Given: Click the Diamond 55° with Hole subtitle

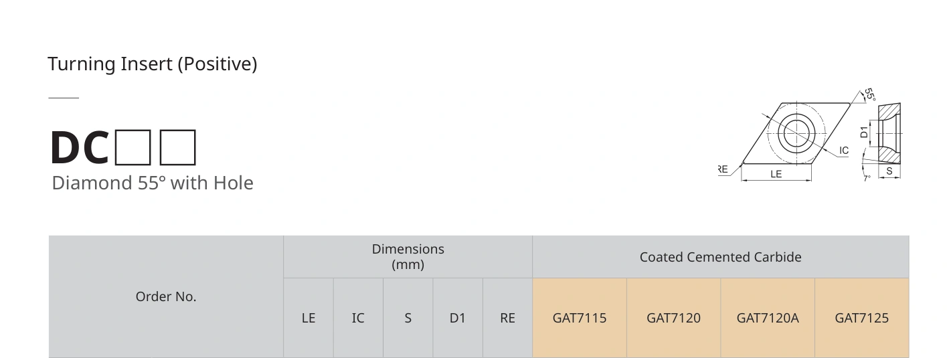Looking at the screenshot, I should (153, 183).
